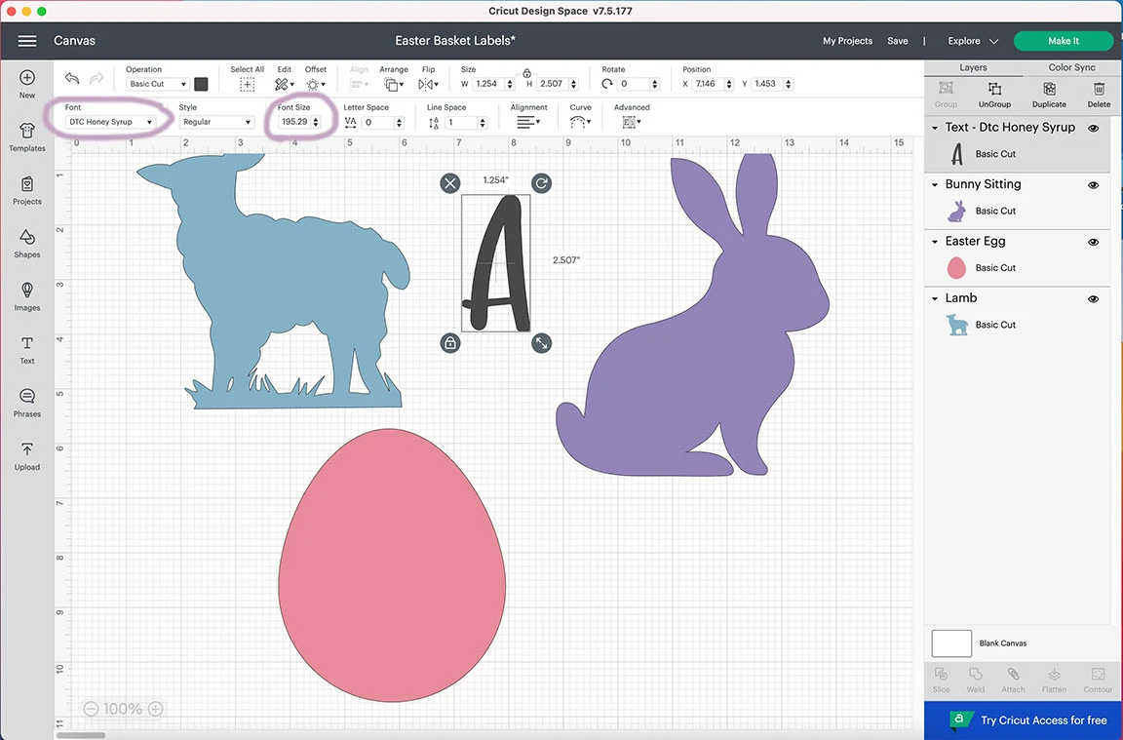
Task: Click the Blank Canvas color swatch
Action: click(951, 643)
